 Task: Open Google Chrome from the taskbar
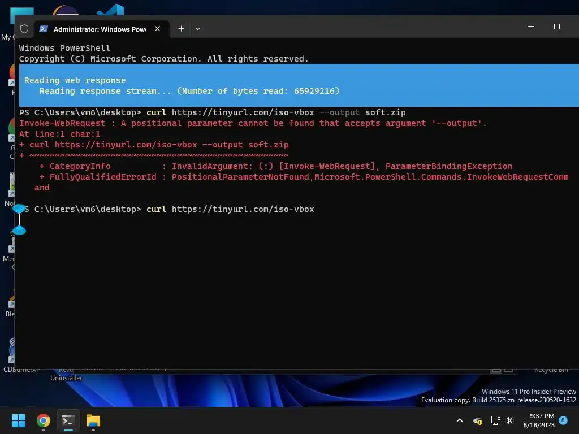pos(43,420)
